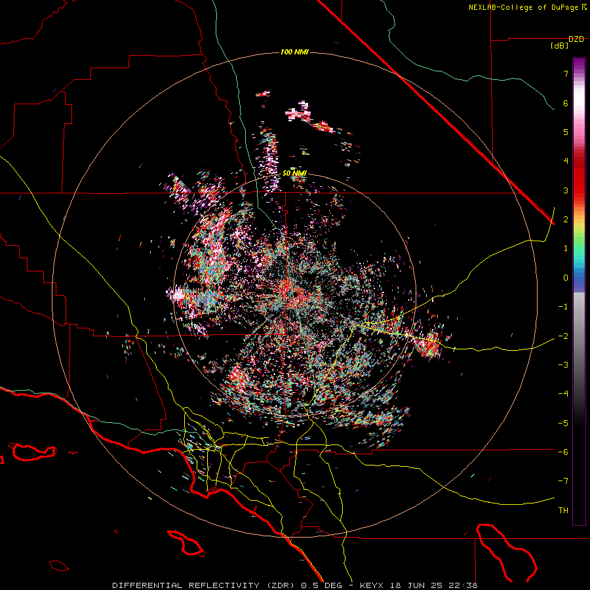
Task: Pick the -6 tick label in legend
Action: (563, 452)
